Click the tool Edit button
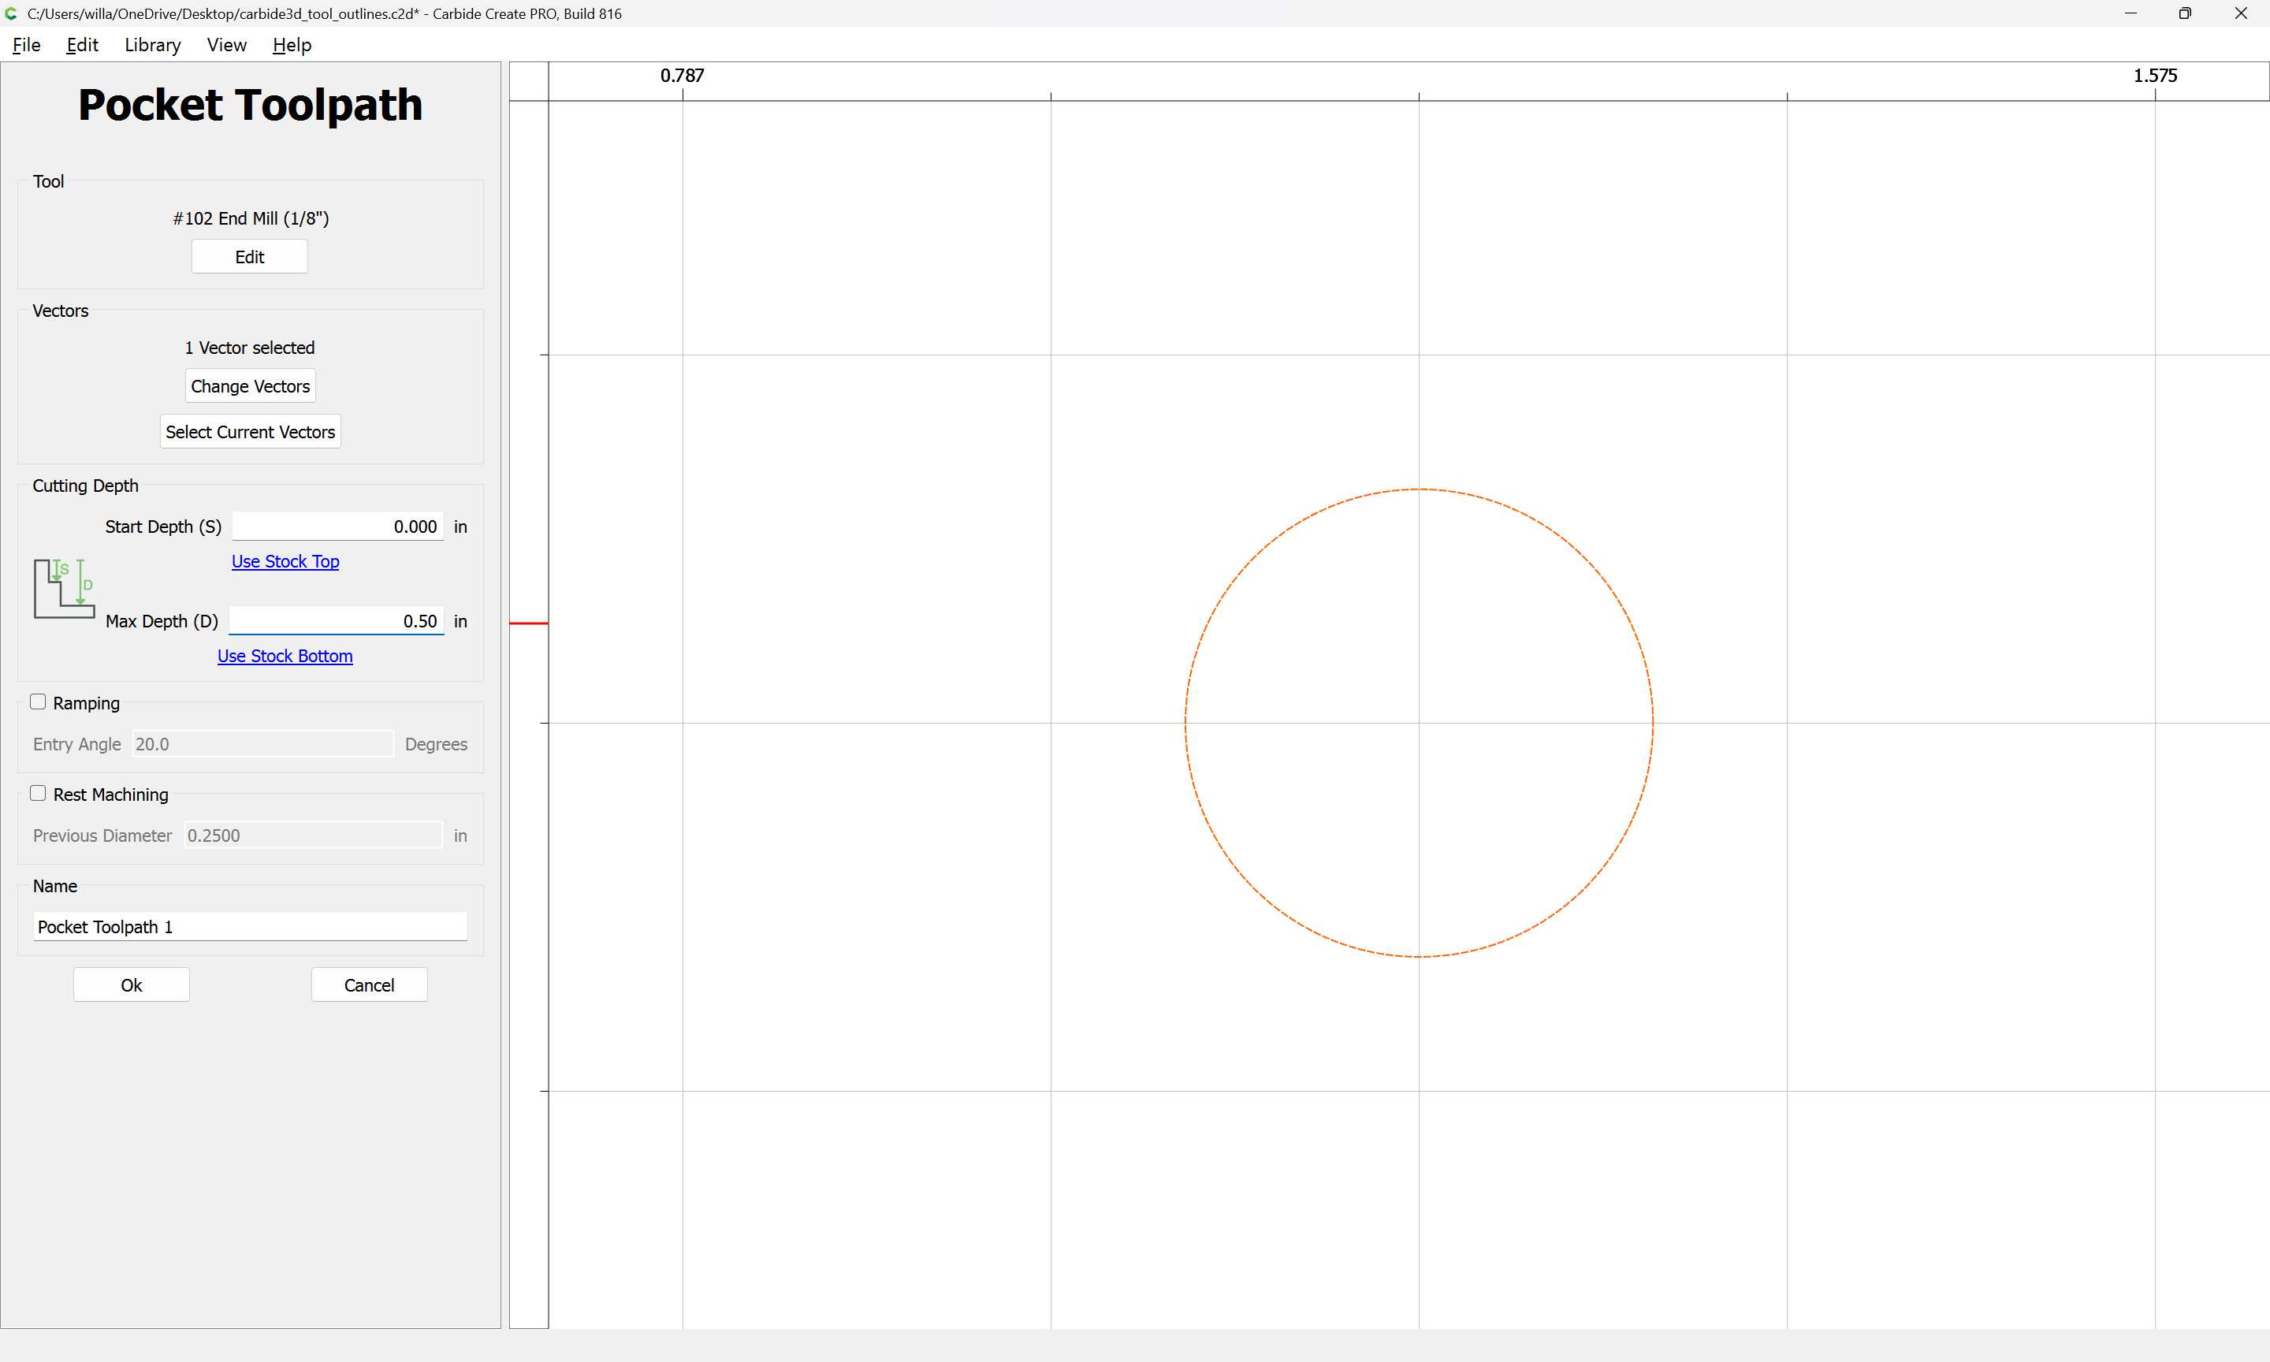The width and height of the screenshot is (2270, 1362). pos(250,257)
